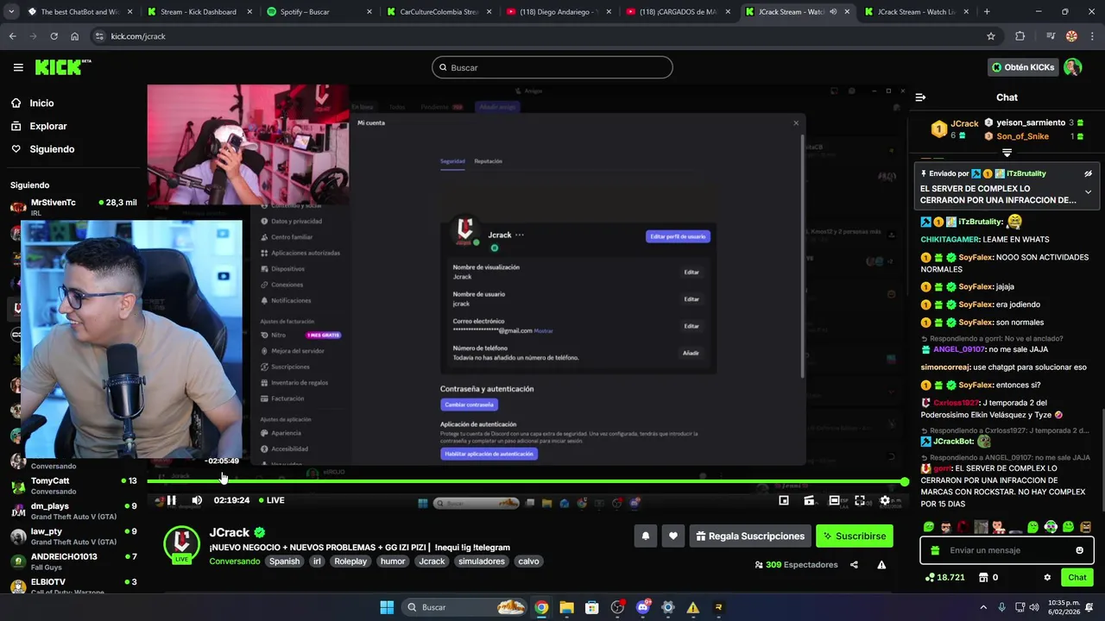Screen dimensions: 1105x621
Task: Insert the first green quick emote
Action: (929, 527)
